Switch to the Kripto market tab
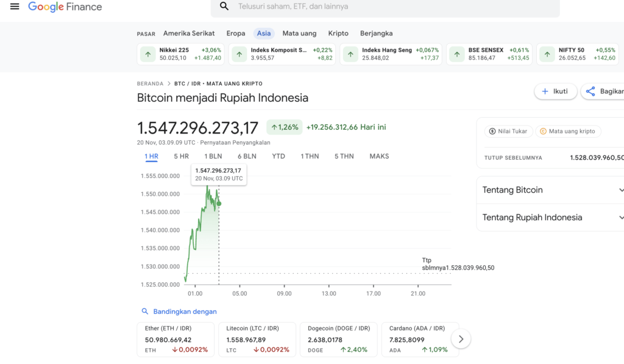Viewport: 624px width, 364px height. click(x=338, y=33)
